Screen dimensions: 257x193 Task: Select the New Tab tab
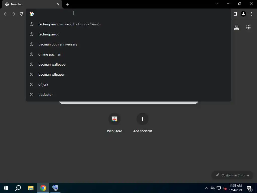[32, 4]
